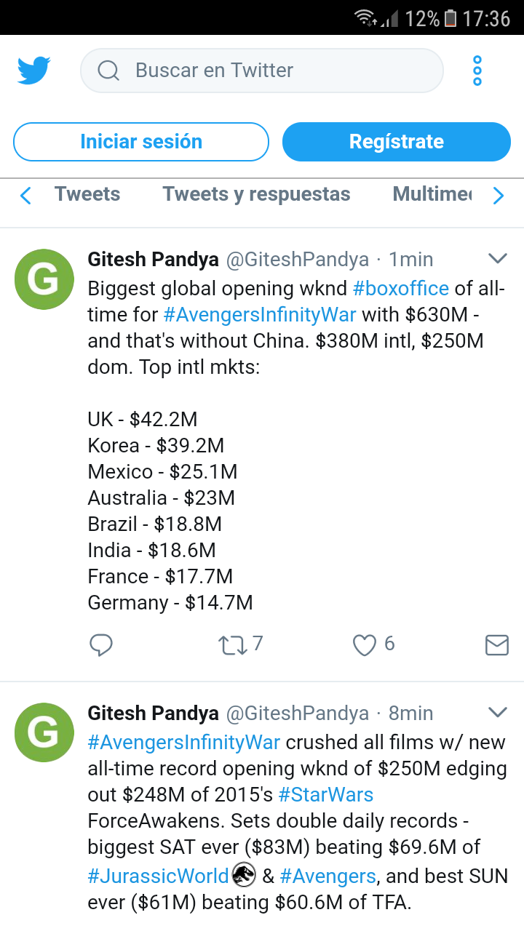The image size is (524, 931).
Task: Open the #boxoffice hashtag link
Action: tap(401, 289)
